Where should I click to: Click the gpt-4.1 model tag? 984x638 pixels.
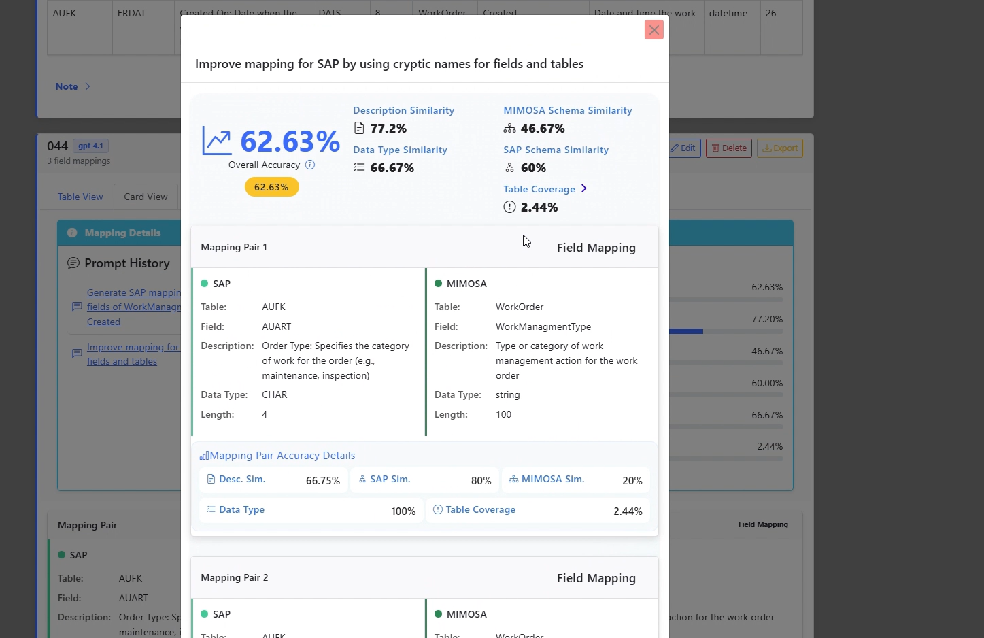(90, 146)
